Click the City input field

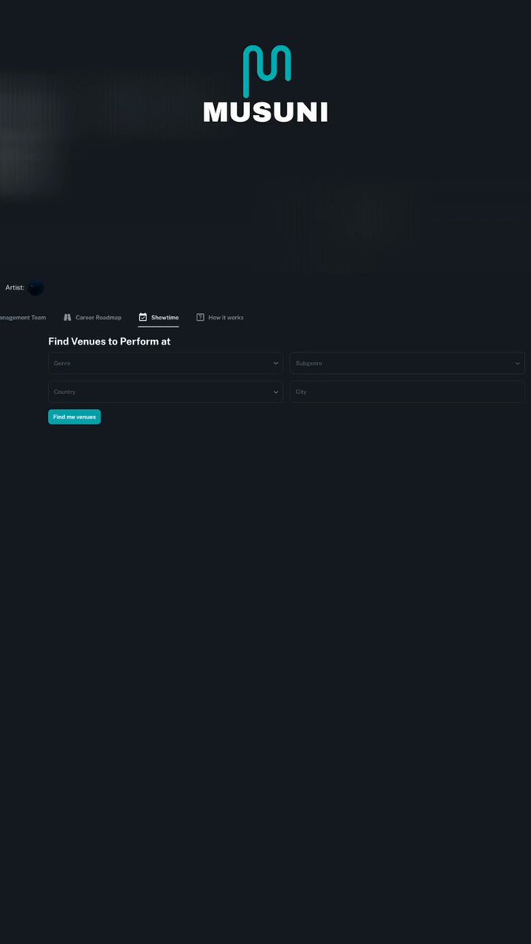tap(407, 392)
